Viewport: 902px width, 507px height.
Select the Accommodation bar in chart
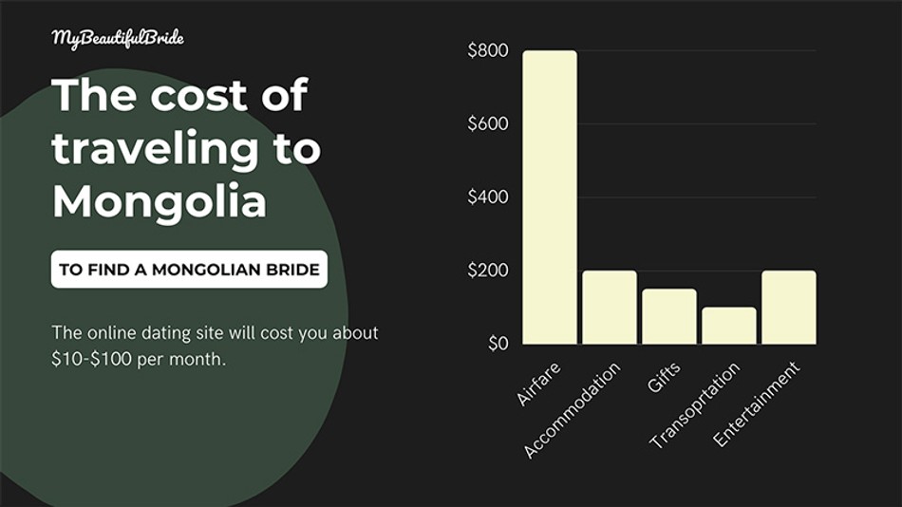click(610, 308)
